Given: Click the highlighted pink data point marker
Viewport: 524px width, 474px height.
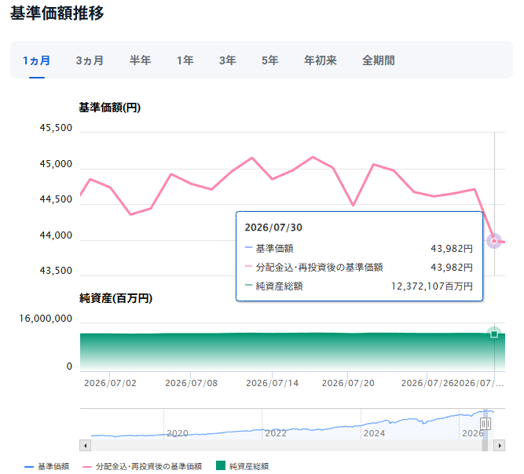Looking at the screenshot, I should pyautogui.click(x=494, y=241).
